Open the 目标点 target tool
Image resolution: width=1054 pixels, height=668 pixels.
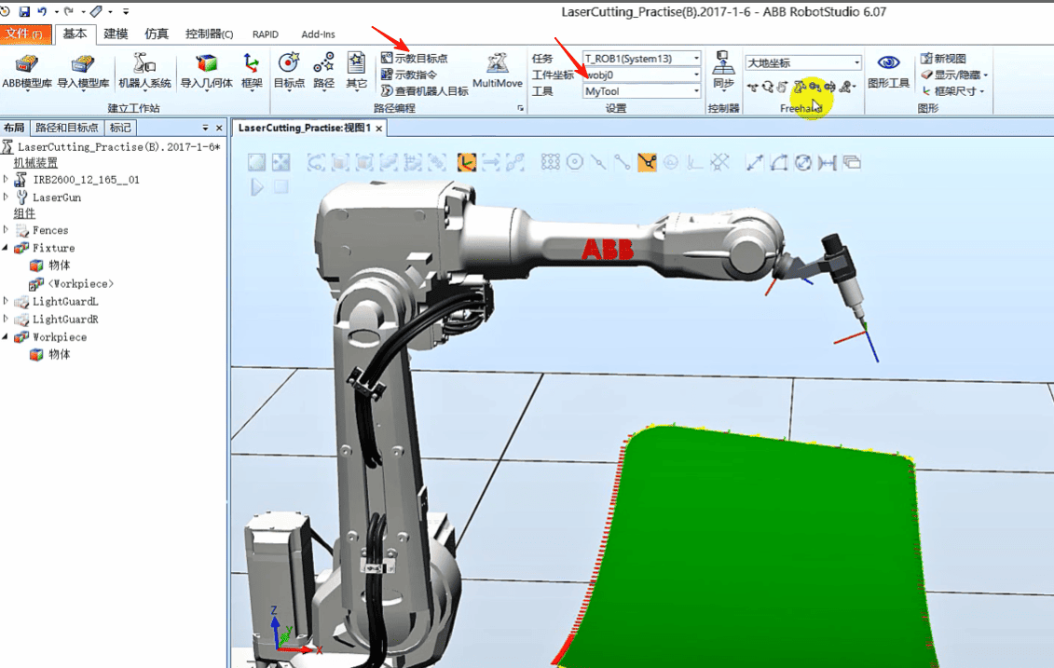point(289,71)
